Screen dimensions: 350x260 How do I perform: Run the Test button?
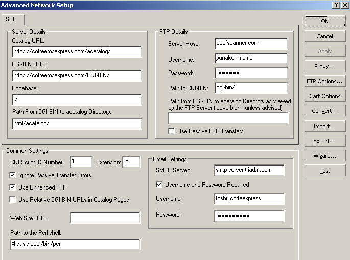pyautogui.click(x=324, y=171)
